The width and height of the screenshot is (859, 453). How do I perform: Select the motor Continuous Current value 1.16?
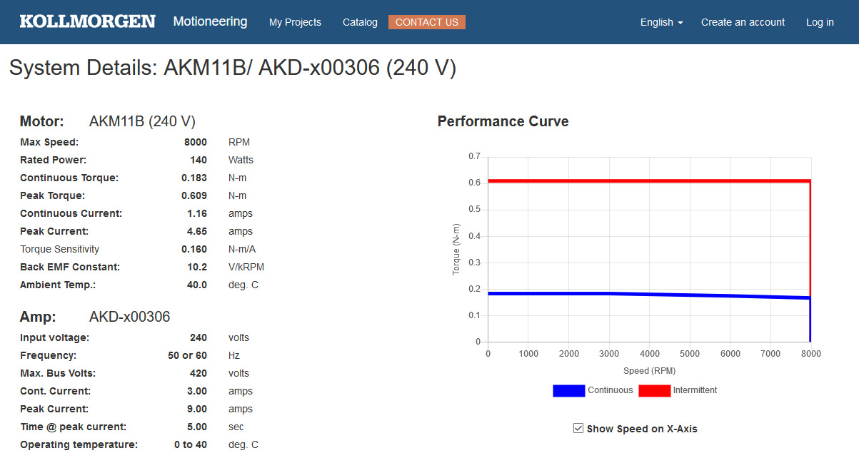(197, 213)
